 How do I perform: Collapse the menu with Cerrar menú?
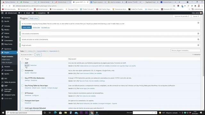click(7, 99)
